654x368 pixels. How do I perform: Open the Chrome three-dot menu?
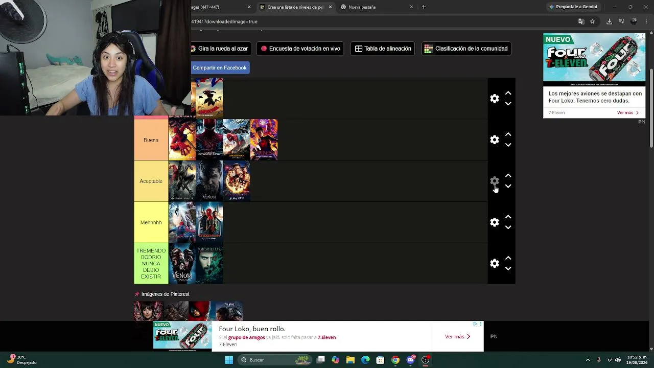point(646,21)
